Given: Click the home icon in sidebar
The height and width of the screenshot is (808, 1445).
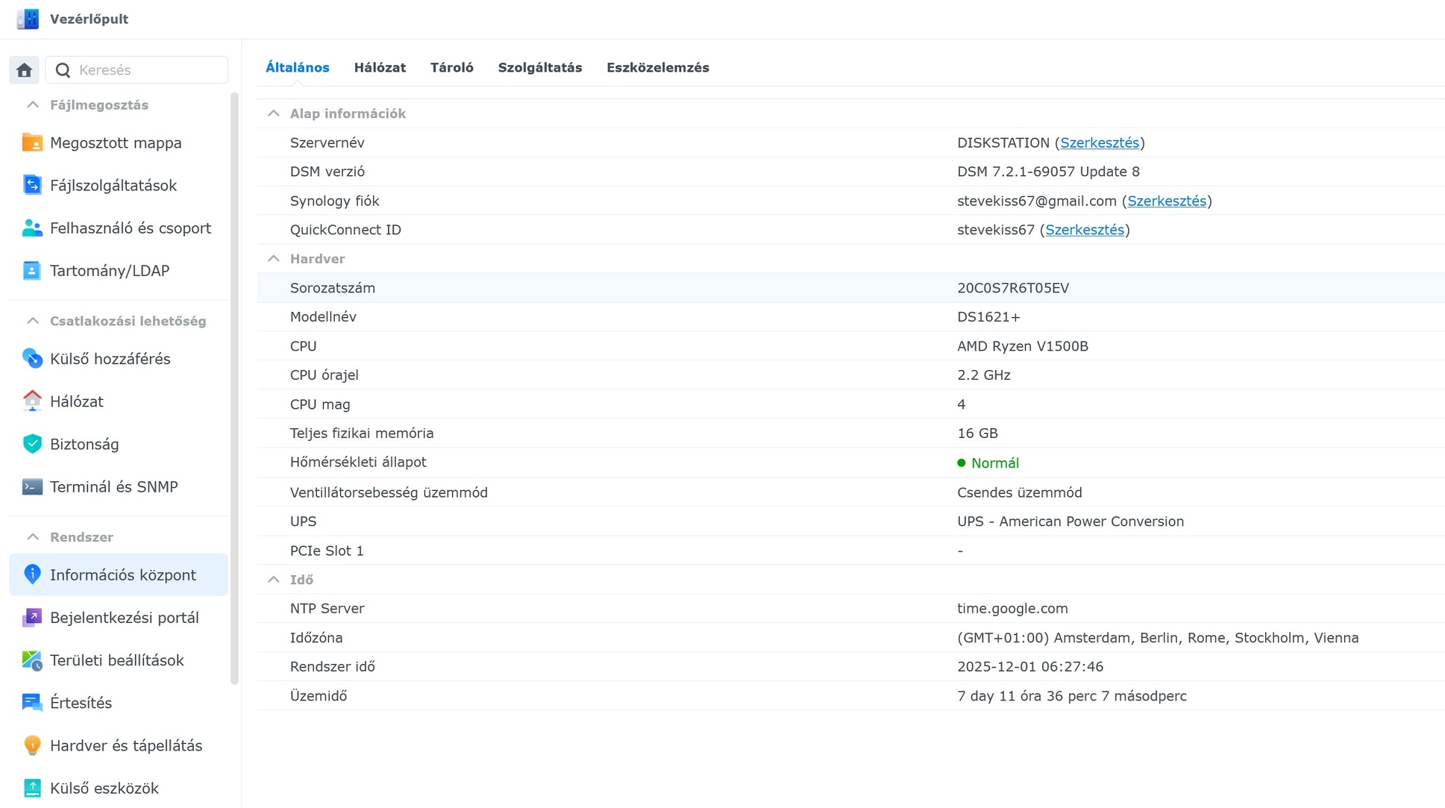Looking at the screenshot, I should pyautogui.click(x=24, y=70).
